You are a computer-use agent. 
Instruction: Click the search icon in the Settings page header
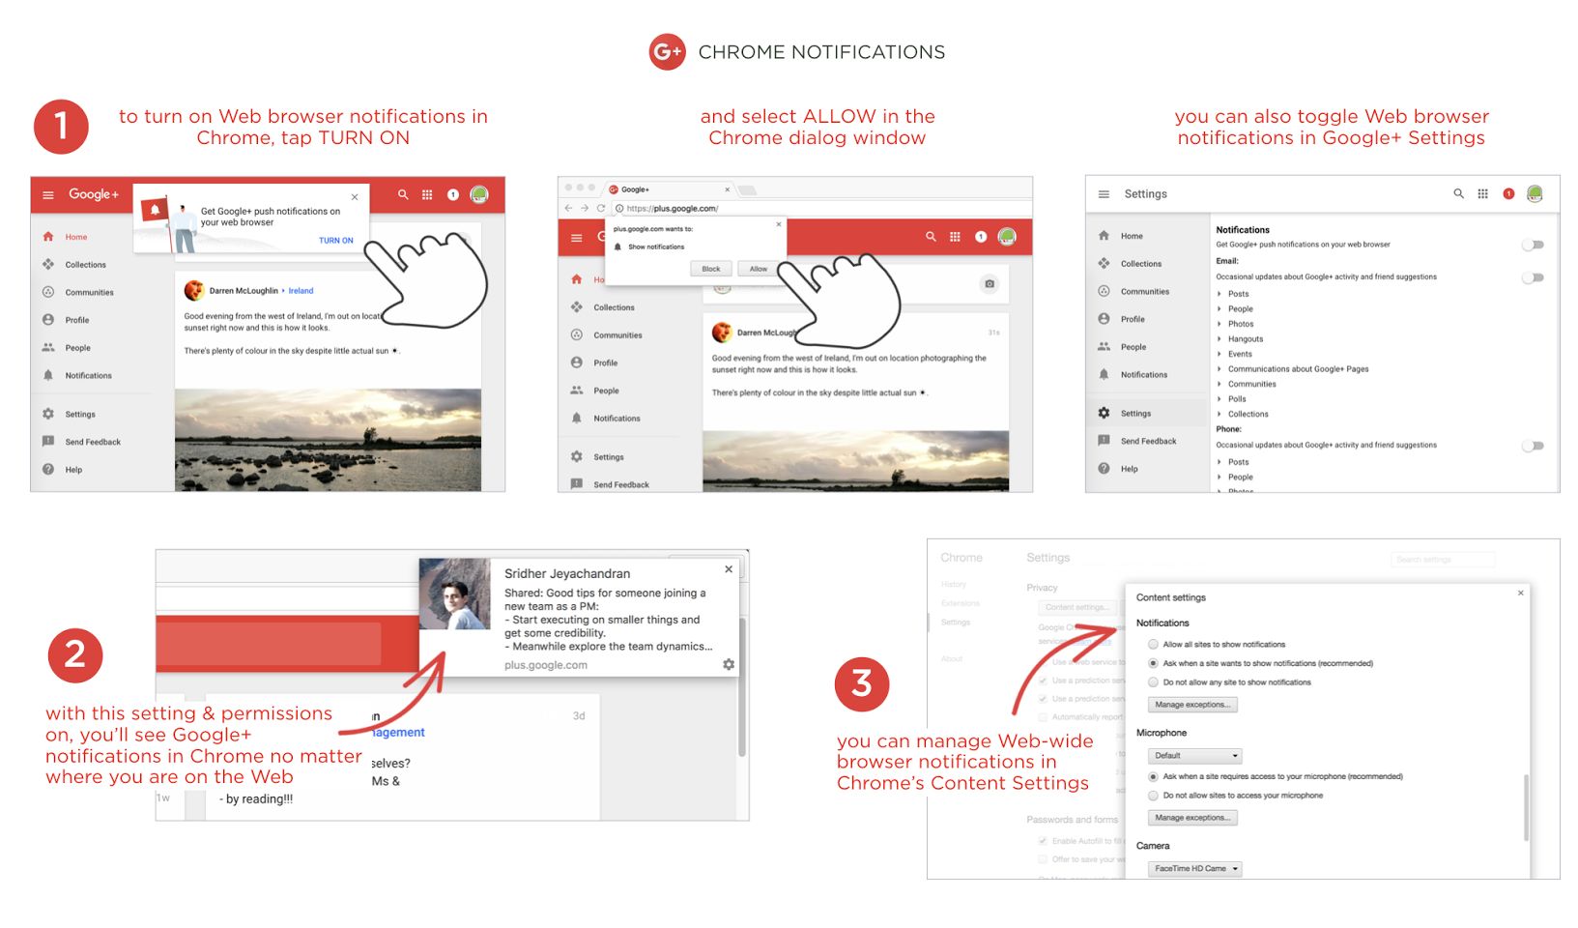1458,194
